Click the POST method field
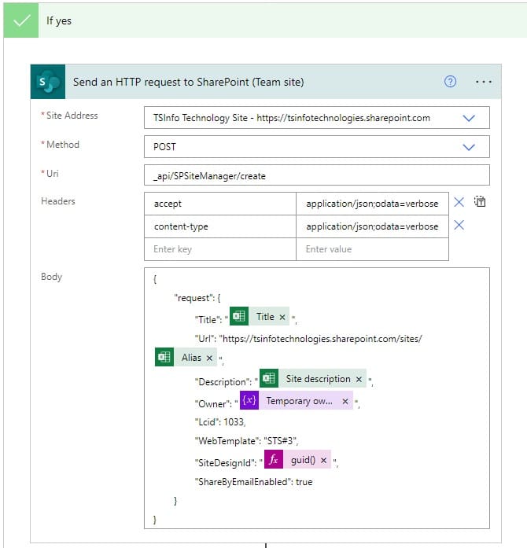The image size is (527, 548). [x=317, y=147]
